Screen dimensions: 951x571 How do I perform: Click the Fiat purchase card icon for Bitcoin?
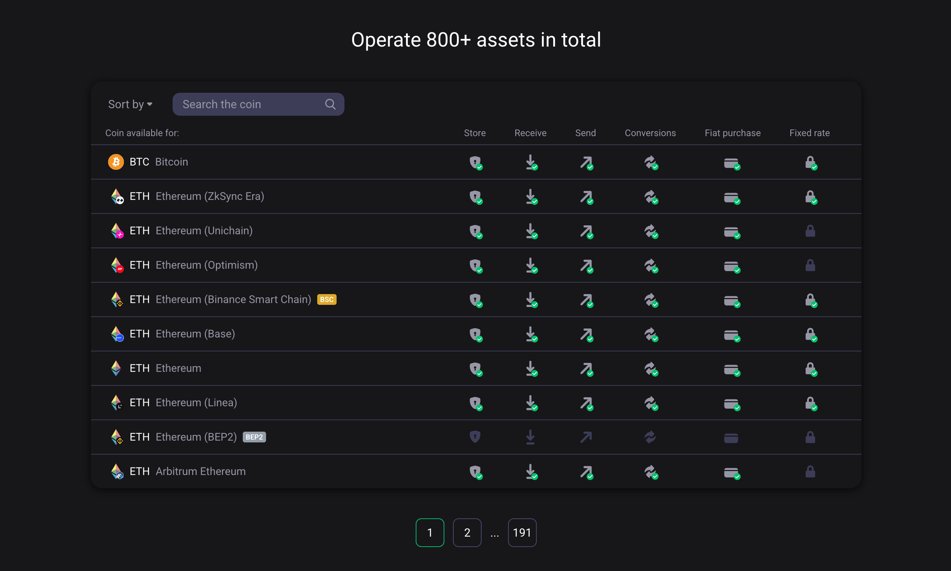pos(732,163)
